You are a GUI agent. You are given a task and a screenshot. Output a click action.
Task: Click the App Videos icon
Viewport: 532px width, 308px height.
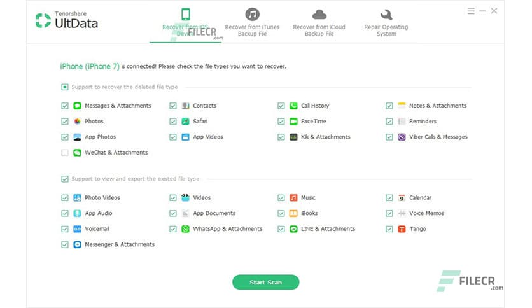click(x=185, y=137)
